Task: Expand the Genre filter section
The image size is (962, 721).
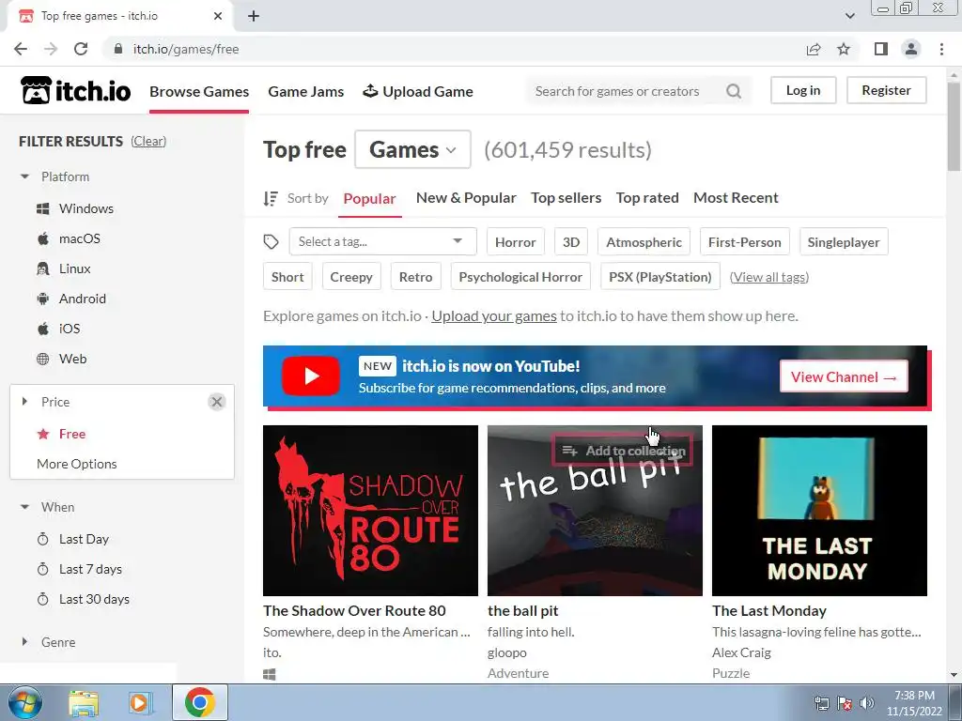Action: click(x=24, y=642)
